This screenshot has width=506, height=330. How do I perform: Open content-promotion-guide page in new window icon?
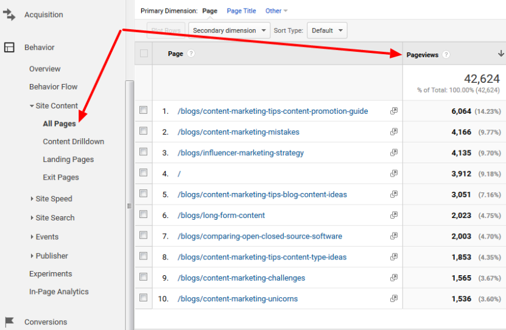(x=394, y=111)
